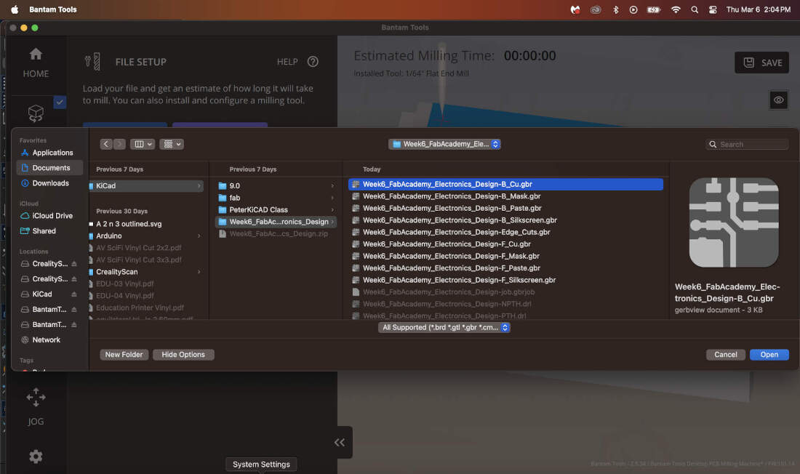Click the New Folder button

124,355
